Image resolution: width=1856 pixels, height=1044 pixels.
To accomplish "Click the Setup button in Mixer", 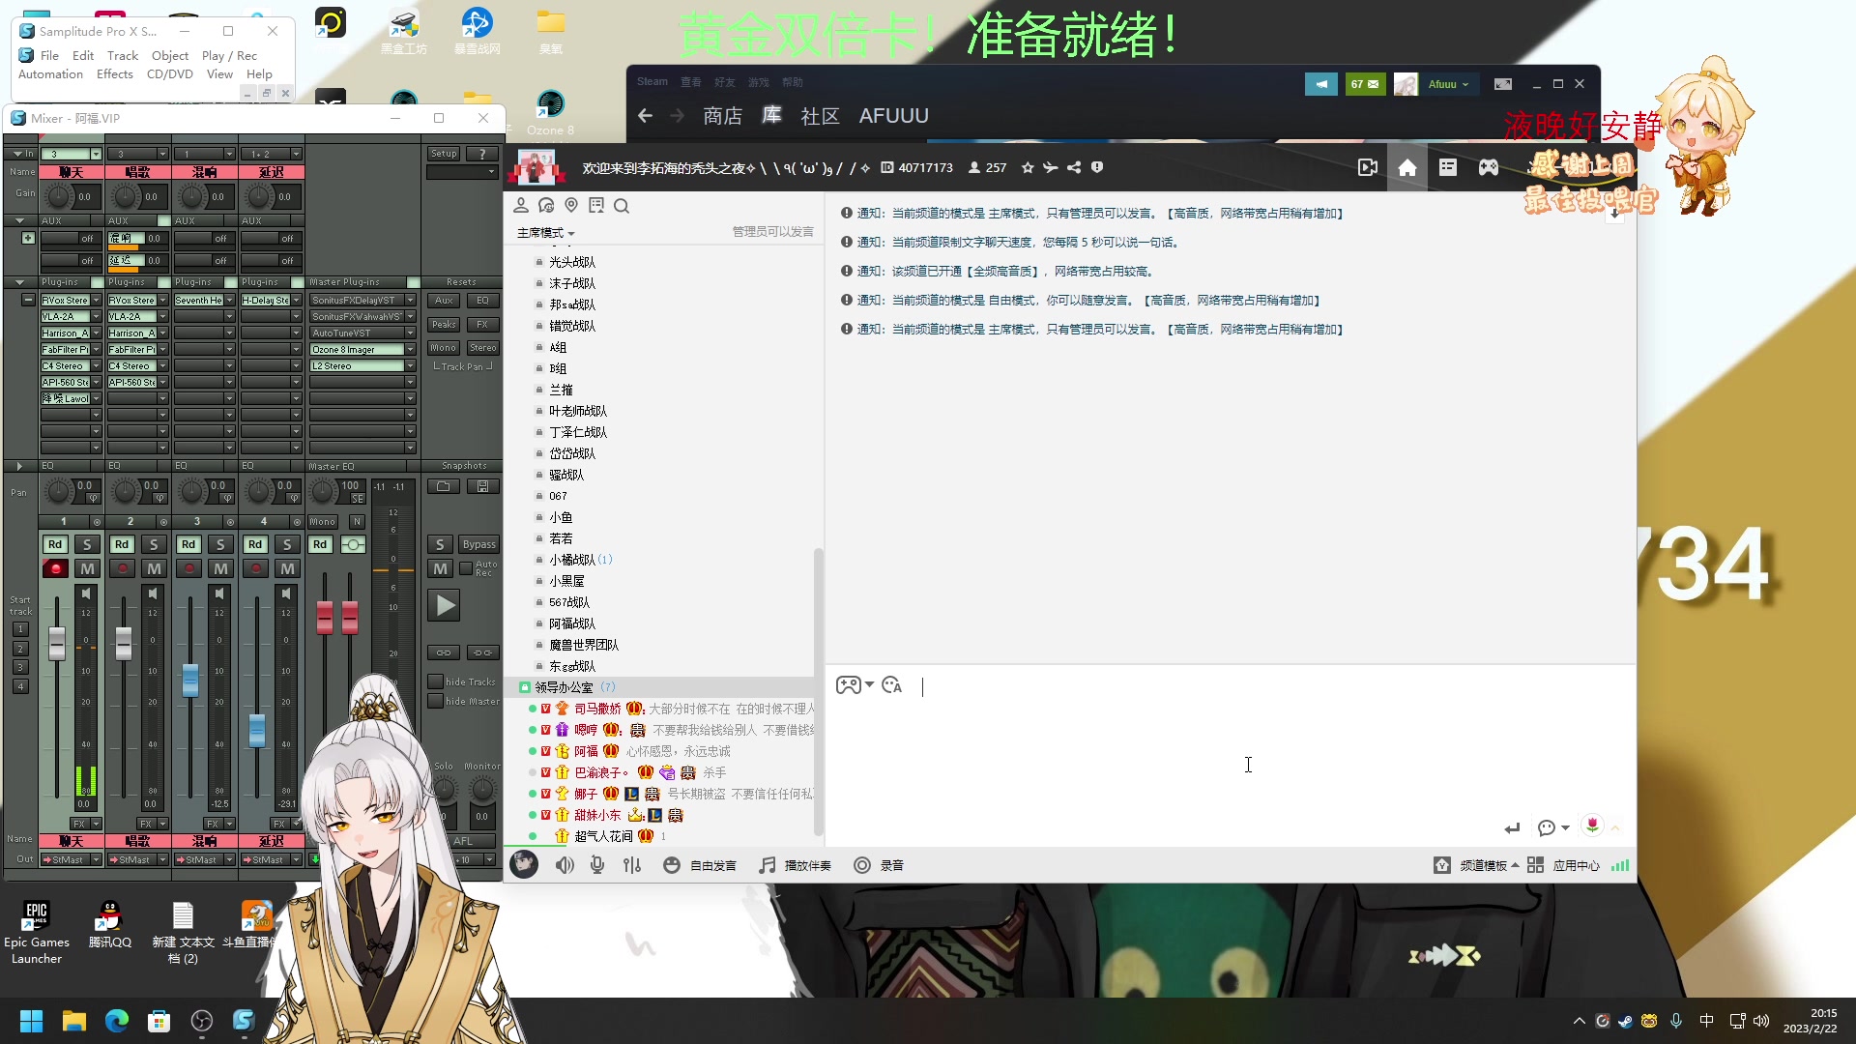I will [444, 154].
